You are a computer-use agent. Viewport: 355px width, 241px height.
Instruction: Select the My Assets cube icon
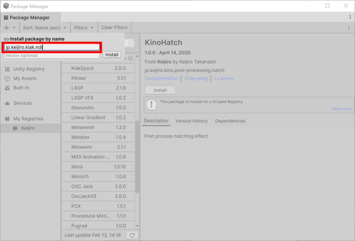coord(8,78)
